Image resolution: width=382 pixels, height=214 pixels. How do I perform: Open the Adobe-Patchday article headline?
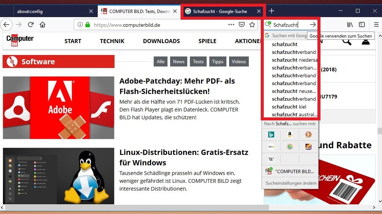(177, 86)
